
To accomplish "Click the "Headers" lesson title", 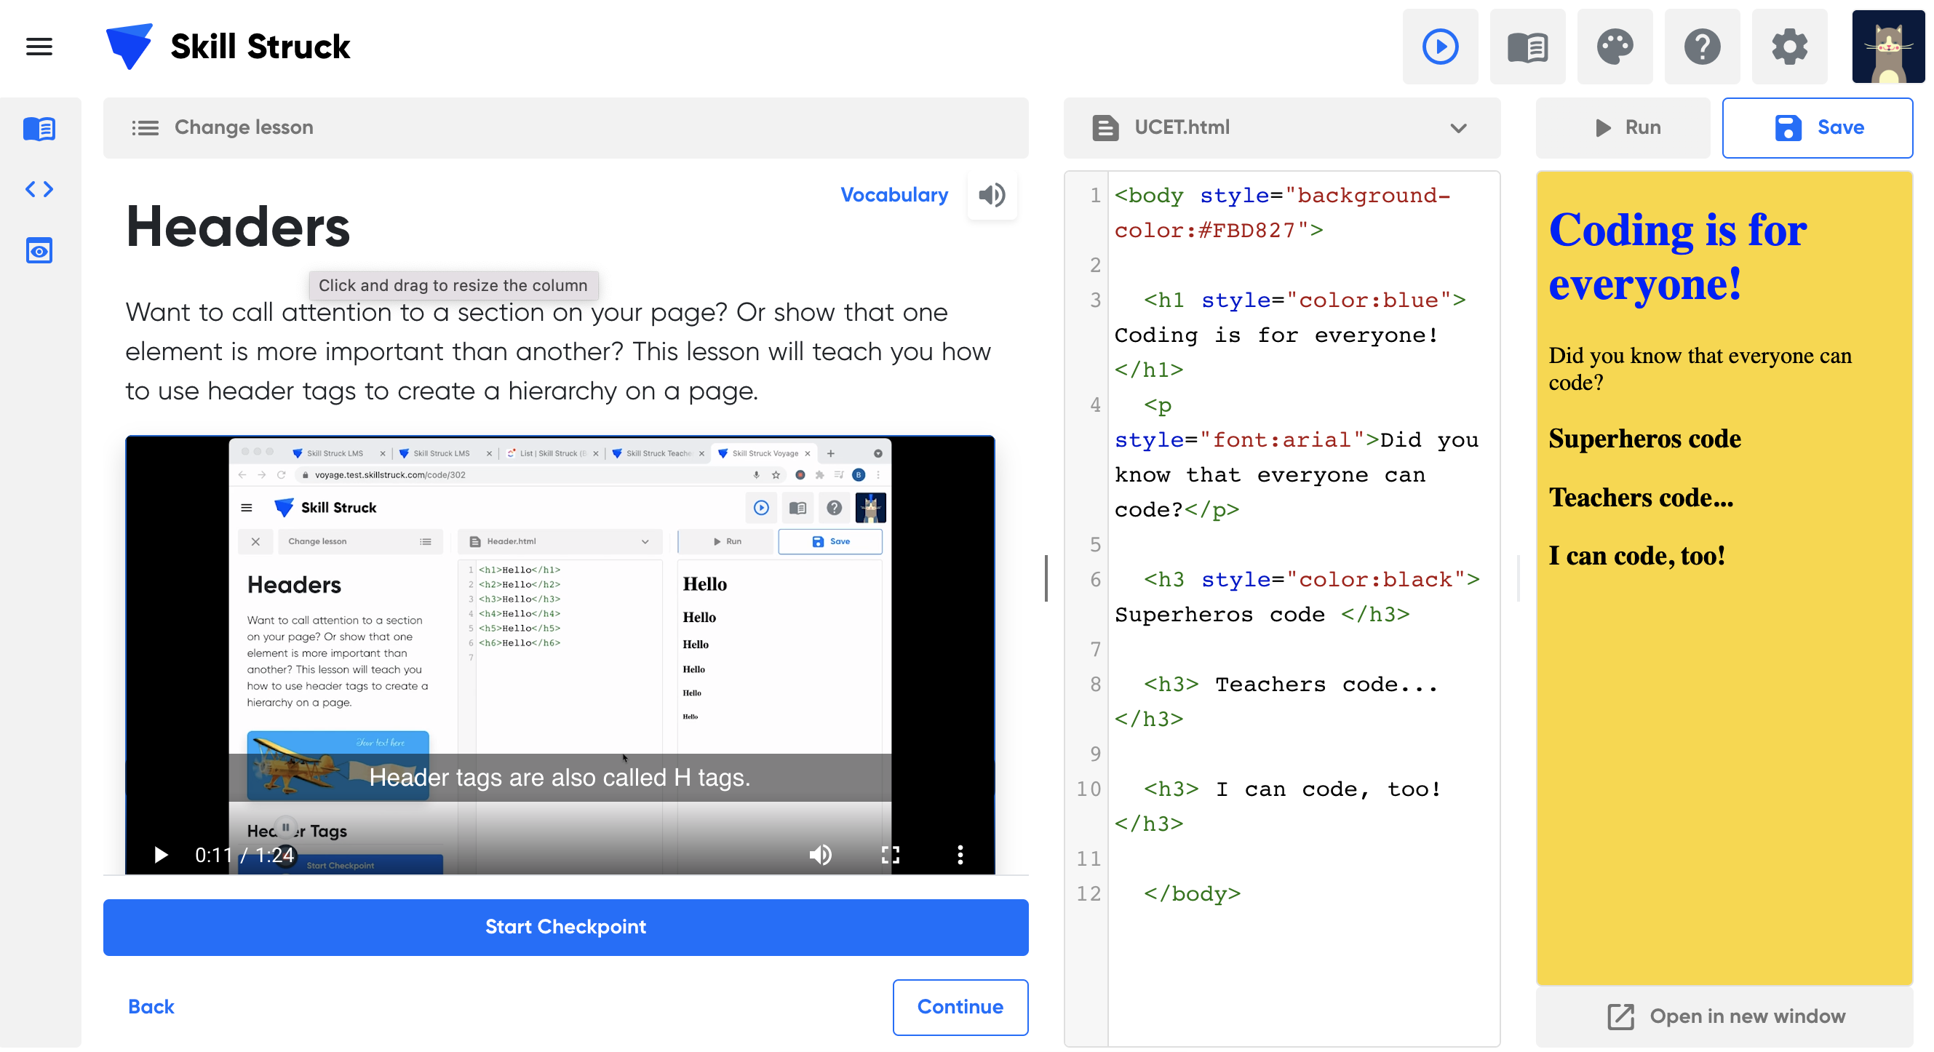I will pyautogui.click(x=237, y=227).
